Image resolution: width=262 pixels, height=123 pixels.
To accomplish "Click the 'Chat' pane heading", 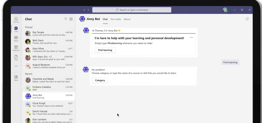I will point(28,19).
